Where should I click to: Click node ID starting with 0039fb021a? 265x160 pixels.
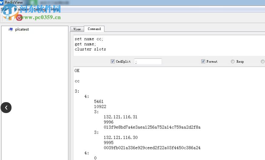point(152,148)
